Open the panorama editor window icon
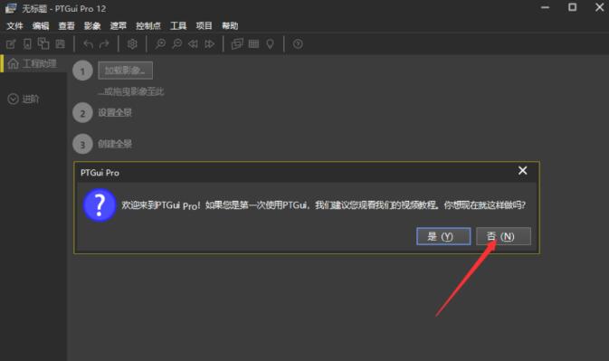This screenshot has height=361, width=609. (237, 43)
